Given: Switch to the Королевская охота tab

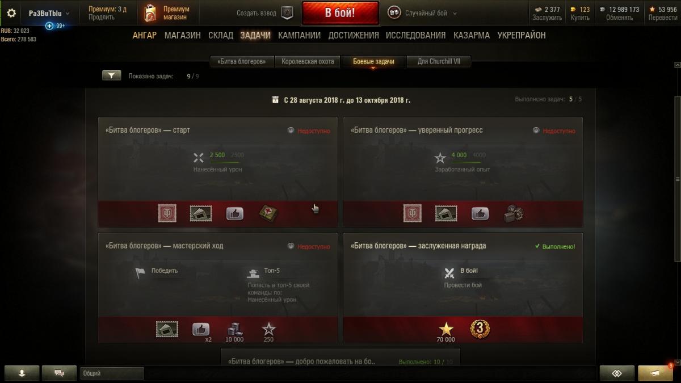Looking at the screenshot, I should pyautogui.click(x=308, y=61).
